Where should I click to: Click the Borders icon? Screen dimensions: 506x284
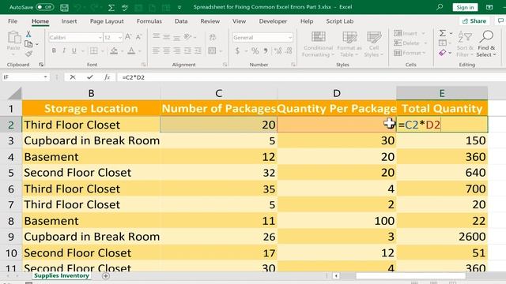click(x=94, y=50)
